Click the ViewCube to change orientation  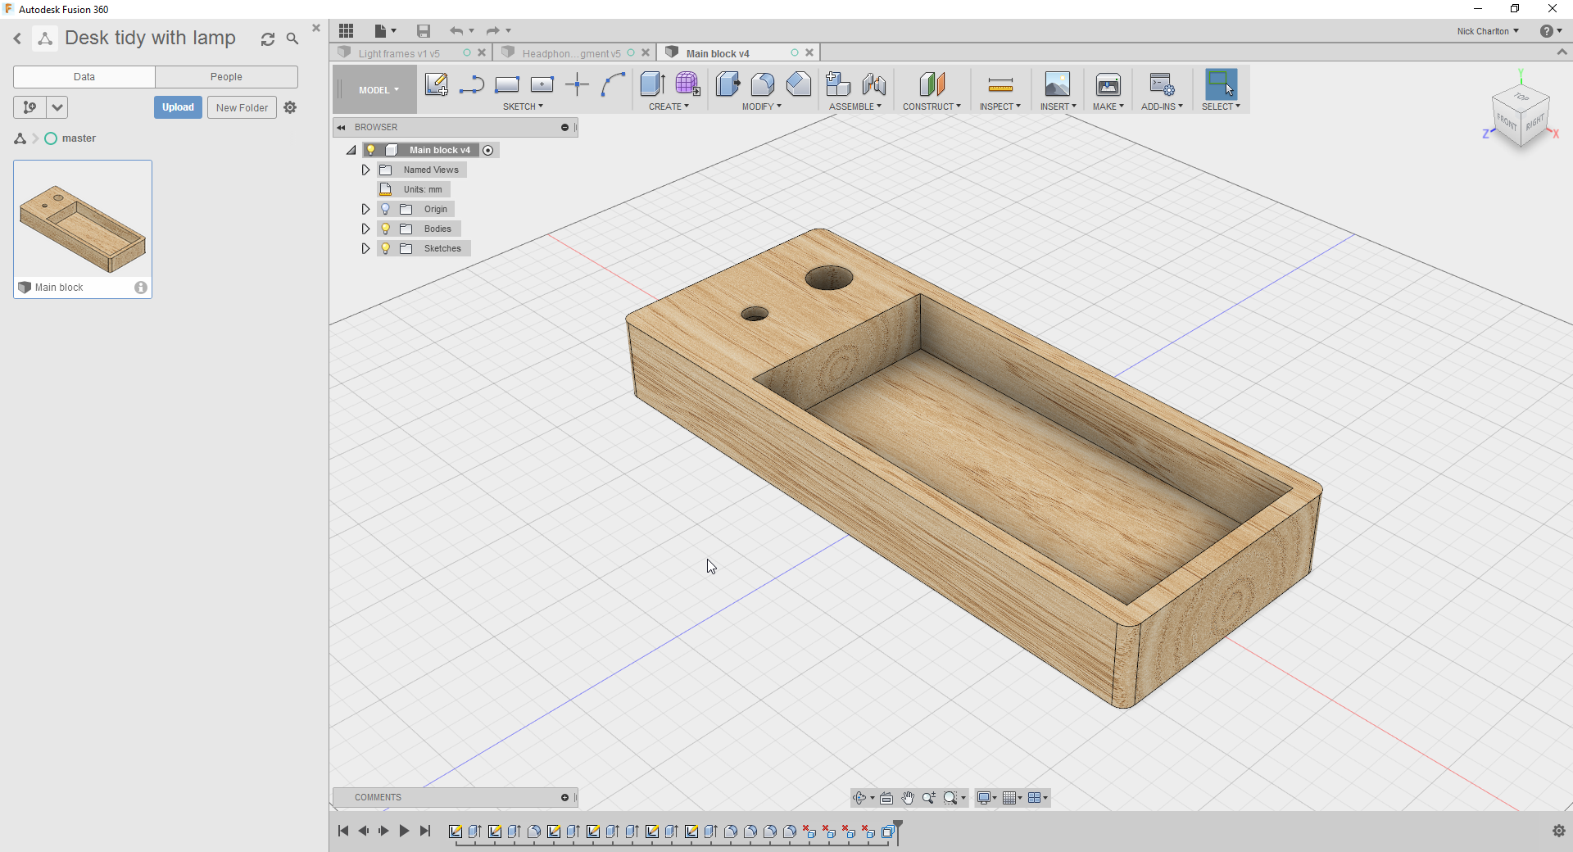(x=1521, y=117)
